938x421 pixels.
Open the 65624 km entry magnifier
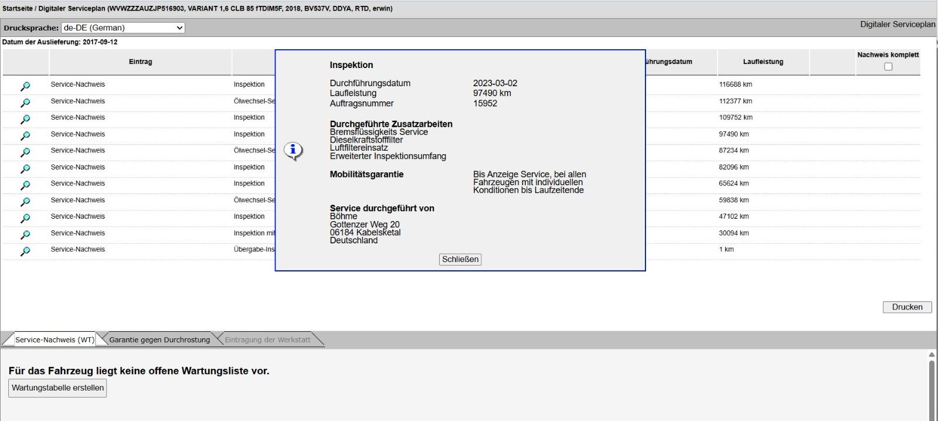tap(25, 185)
